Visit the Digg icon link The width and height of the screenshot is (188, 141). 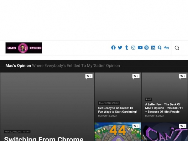click(x=166, y=48)
